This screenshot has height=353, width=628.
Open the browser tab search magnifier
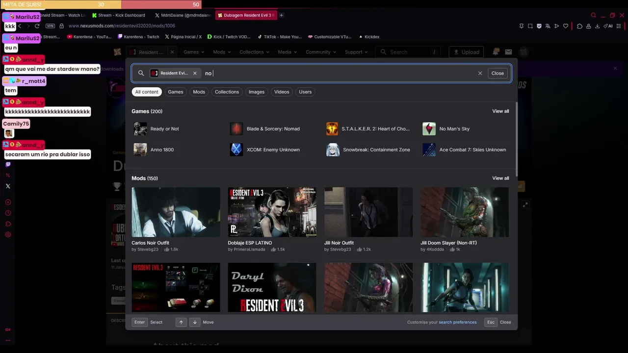coord(593,15)
